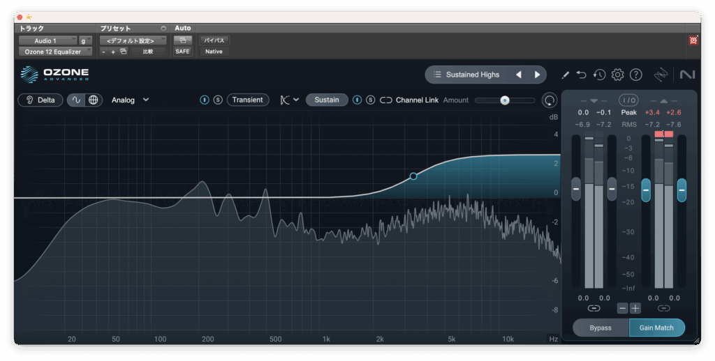
Task: Toggle Channel Link
Action: pyautogui.click(x=386, y=100)
